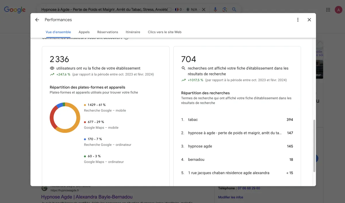The width and height of the screenshot is (345, 203).
Task: Click the 'Performances' dialog title
Action: (58, 20)
